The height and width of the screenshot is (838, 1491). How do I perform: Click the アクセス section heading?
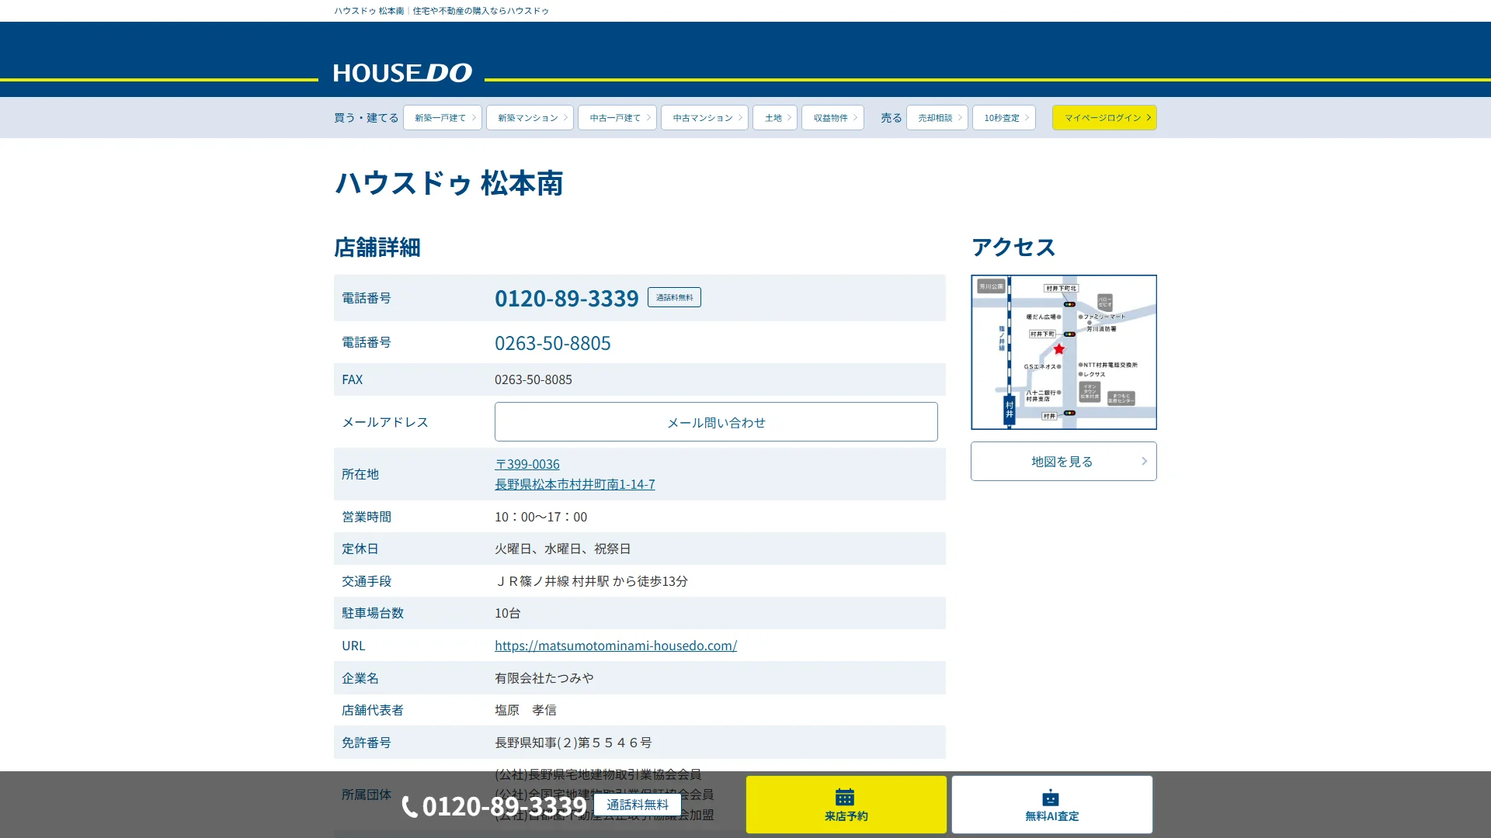[1013, 248]
